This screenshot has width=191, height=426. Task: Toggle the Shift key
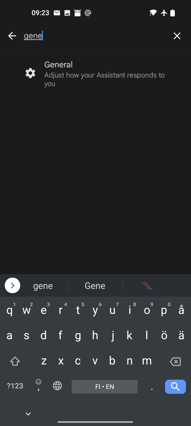coord(15,361)
